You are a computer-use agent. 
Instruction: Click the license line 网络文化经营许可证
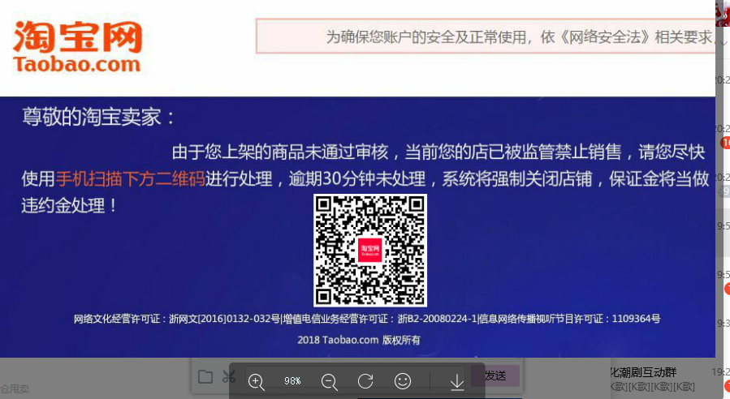click(x=367, y=319)
